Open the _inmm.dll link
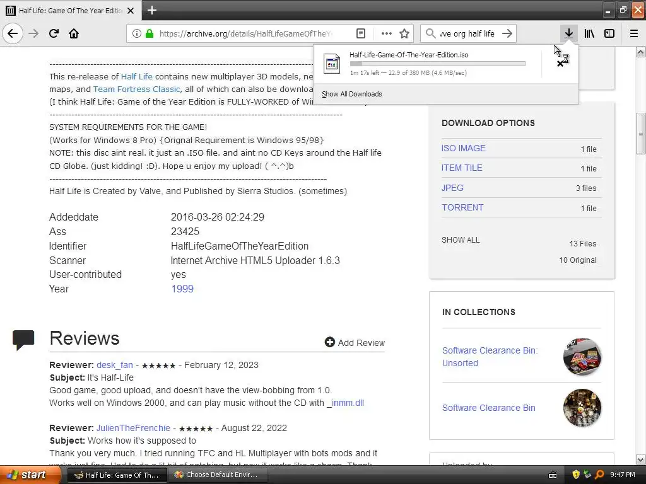Image resolution: width=646 pixels, height=484 pixels. pyautogui.click(x=345, y=403)
